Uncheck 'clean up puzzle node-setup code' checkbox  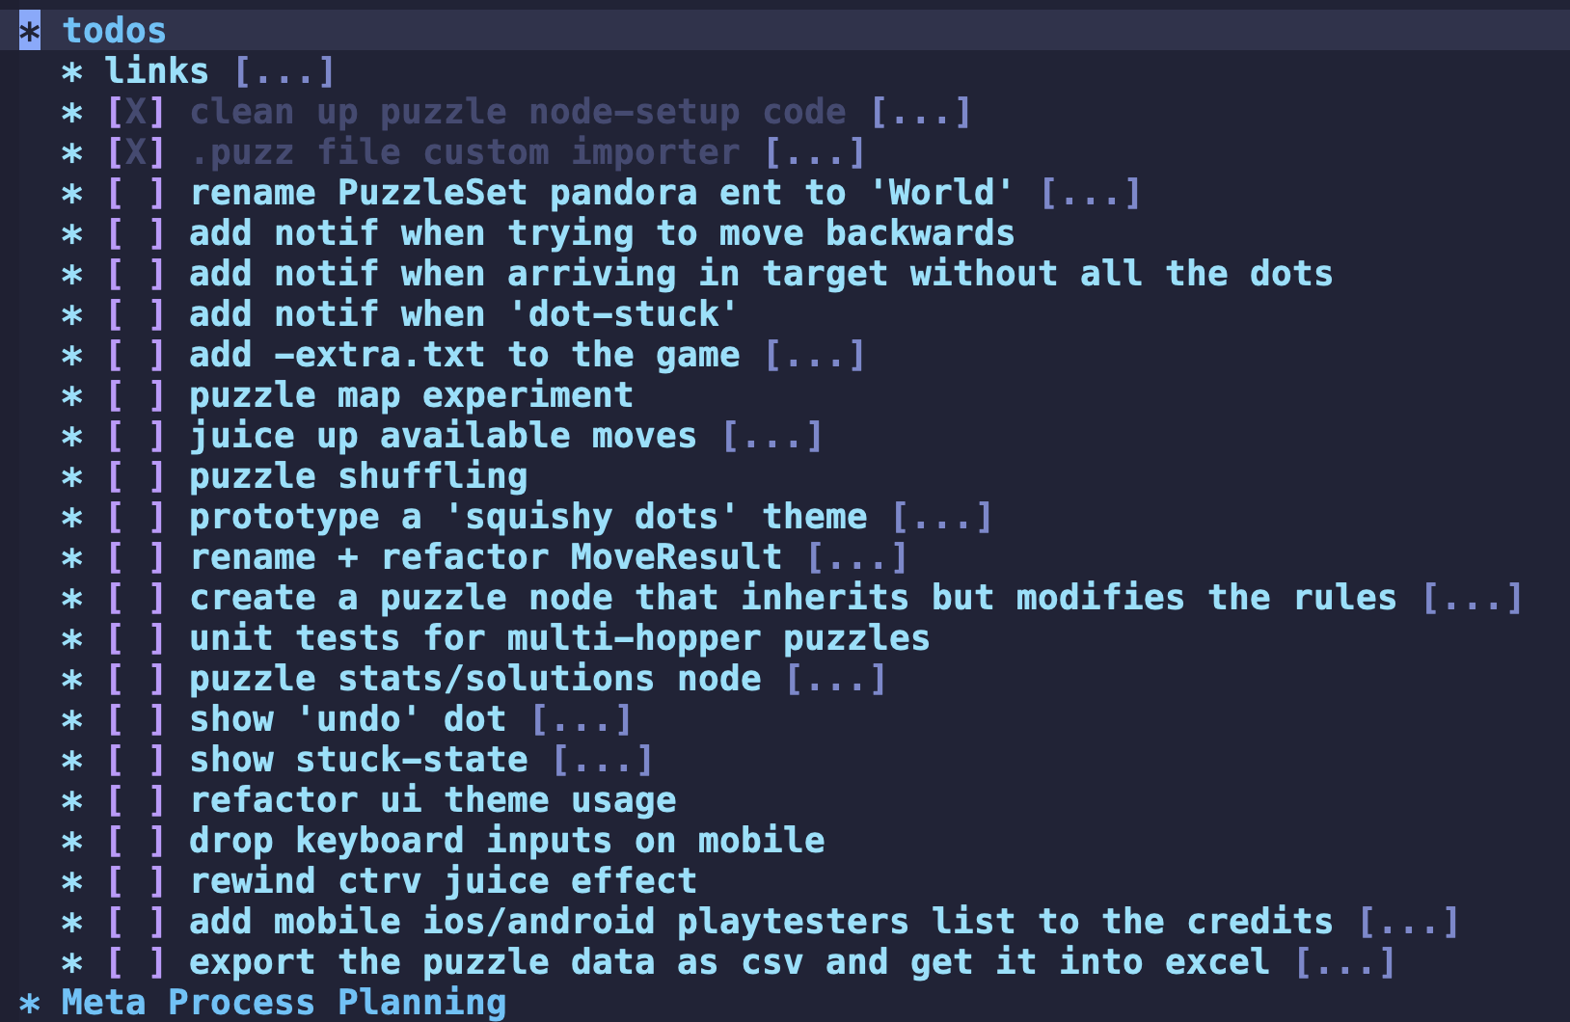[x=135, y=113]
